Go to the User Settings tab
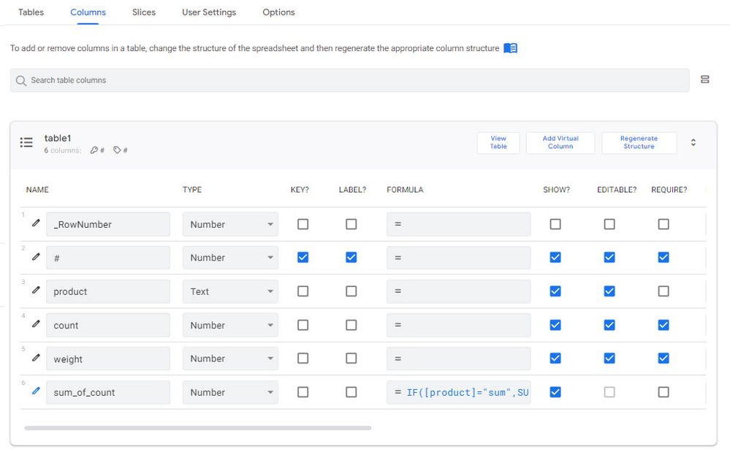730x449 pixels. (x=209, y=12)
